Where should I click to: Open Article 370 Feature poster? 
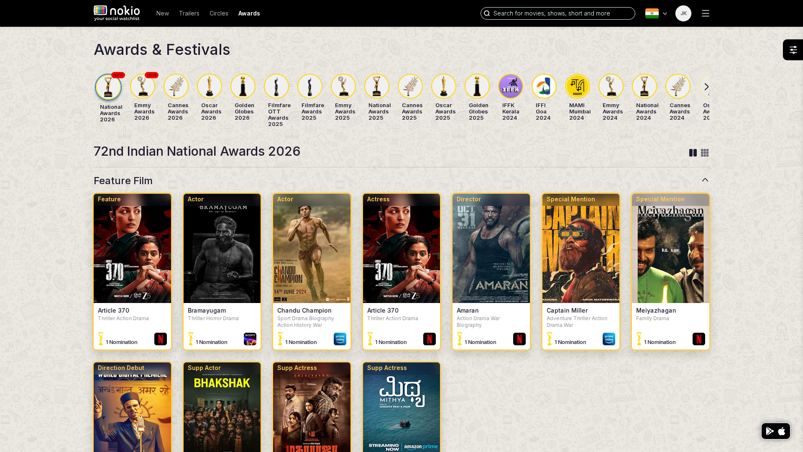pos(132,248)
